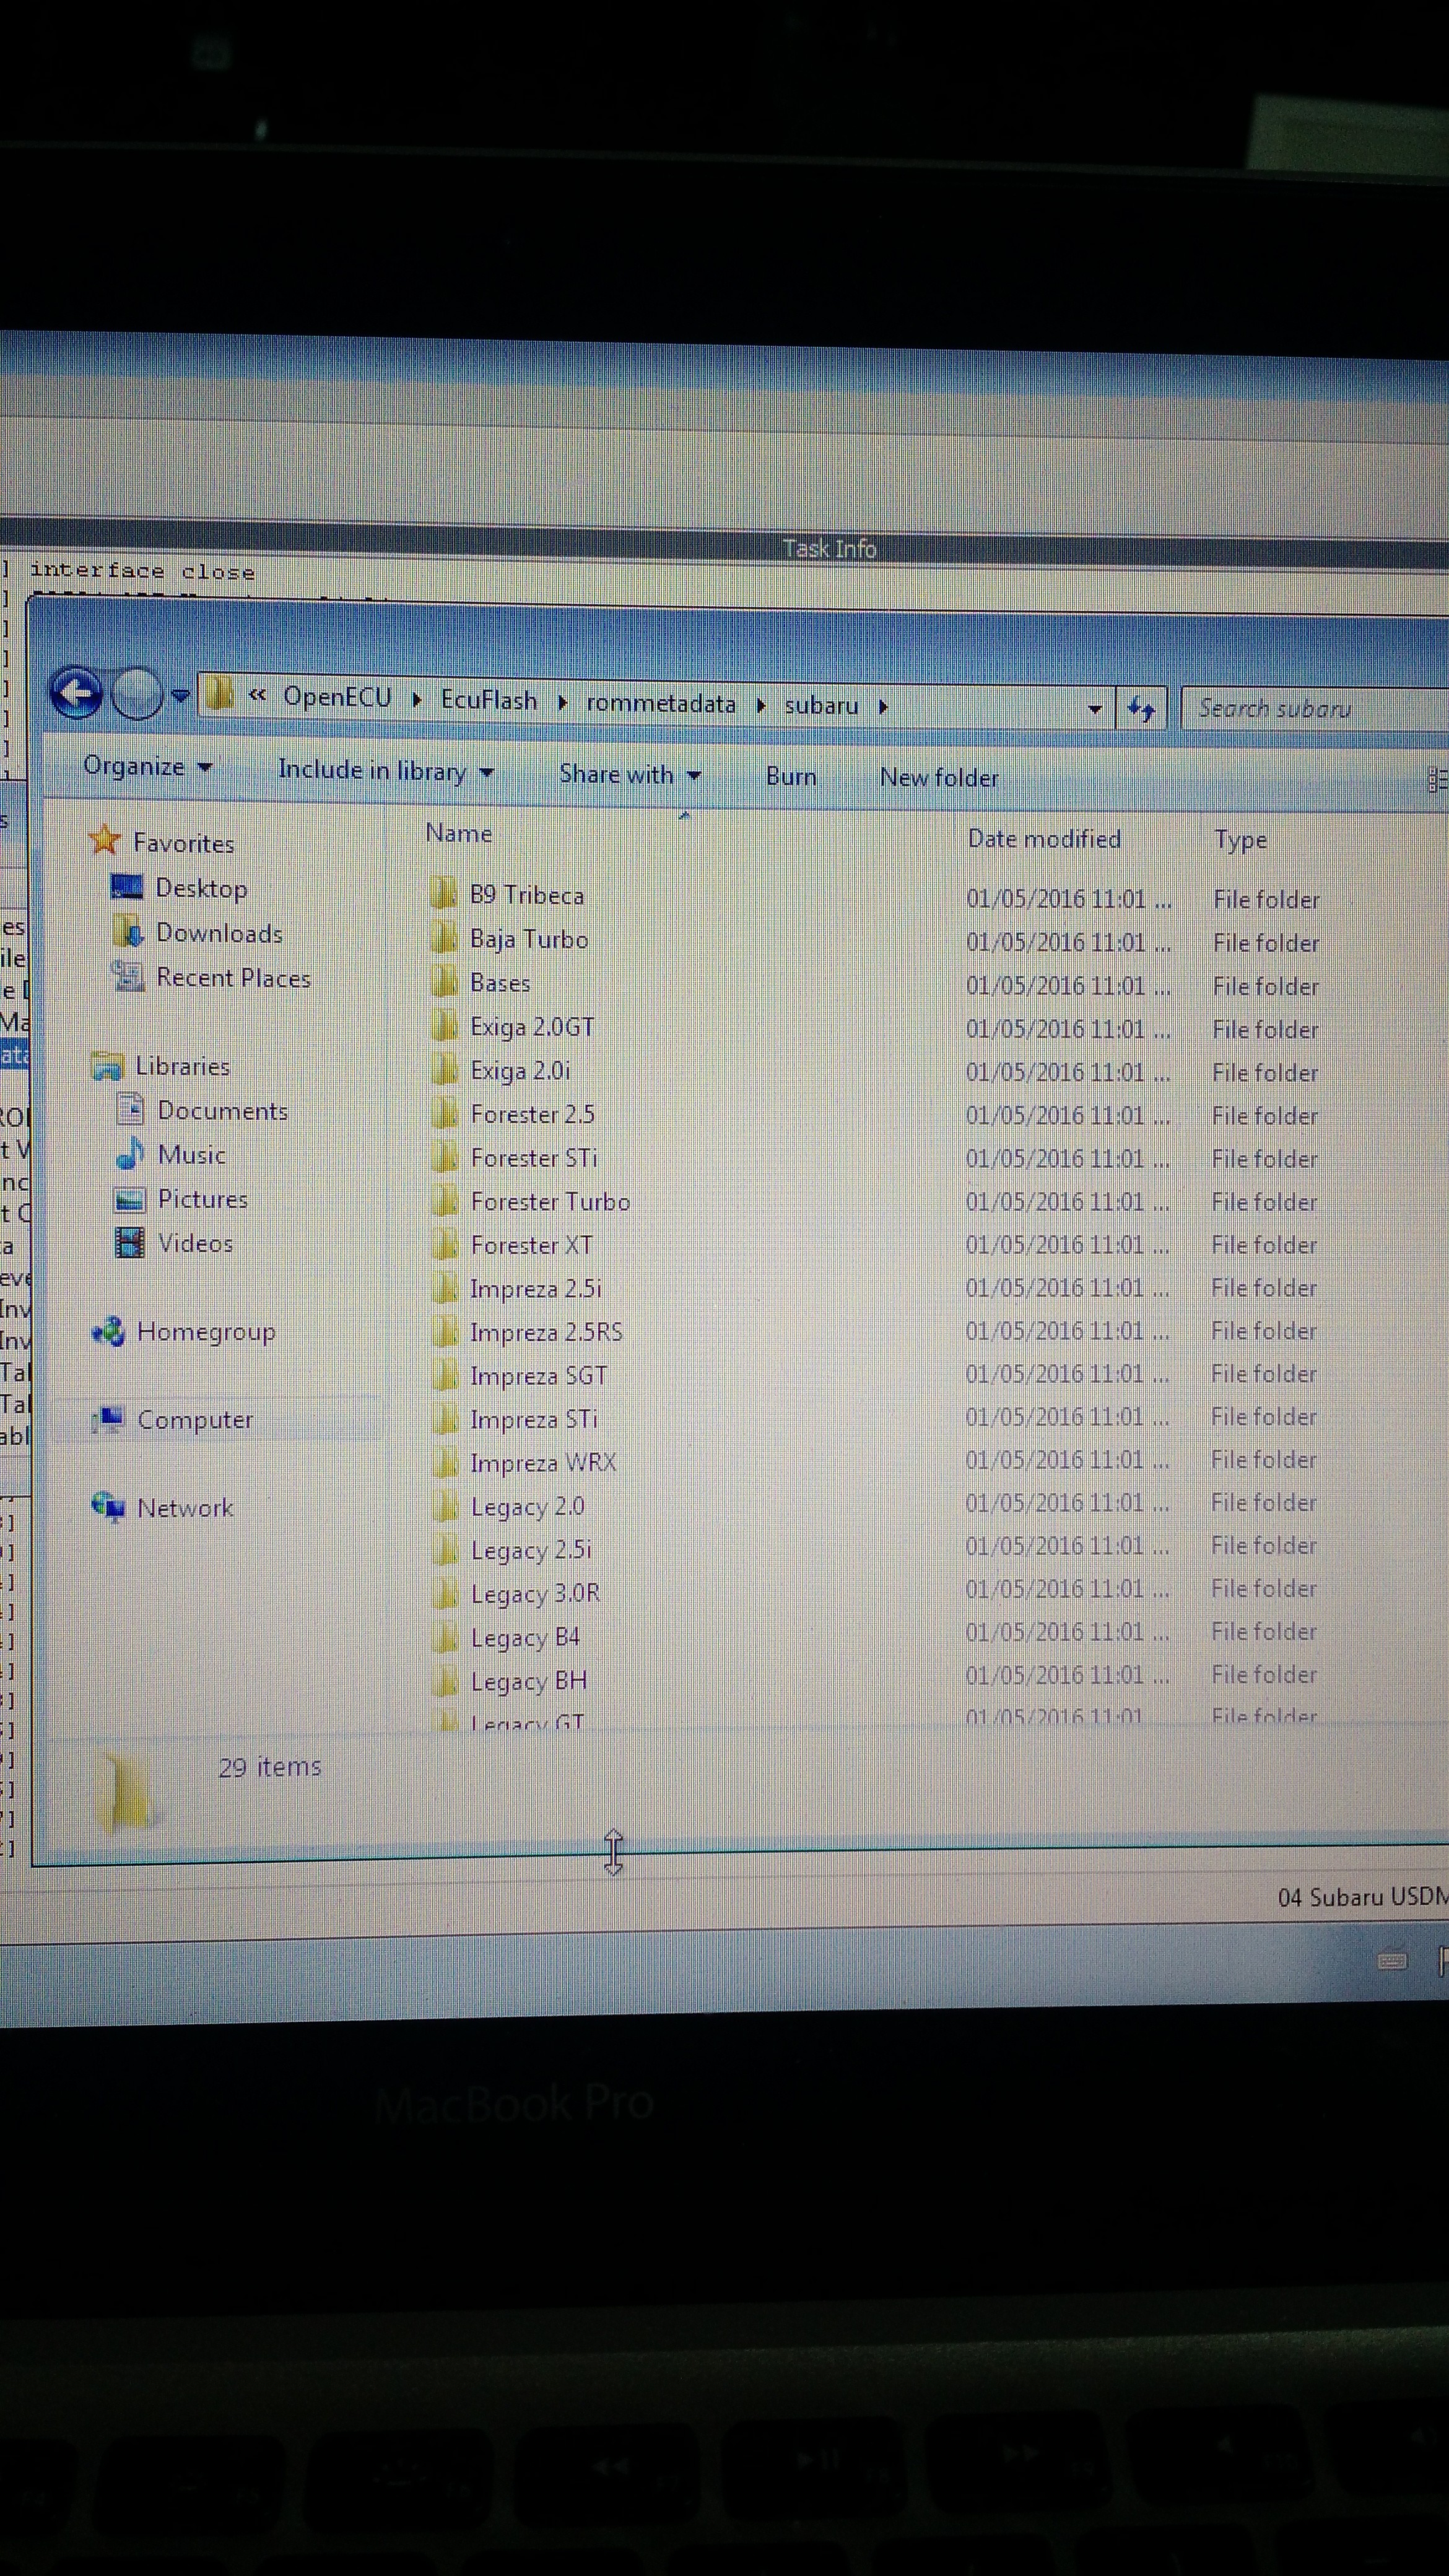Click the Task Info header in background window
This screenshot has width=1449, height=2576.
829,548
